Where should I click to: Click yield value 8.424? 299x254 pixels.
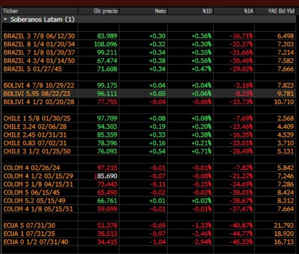pyautogui.click(x=285, y=193)
